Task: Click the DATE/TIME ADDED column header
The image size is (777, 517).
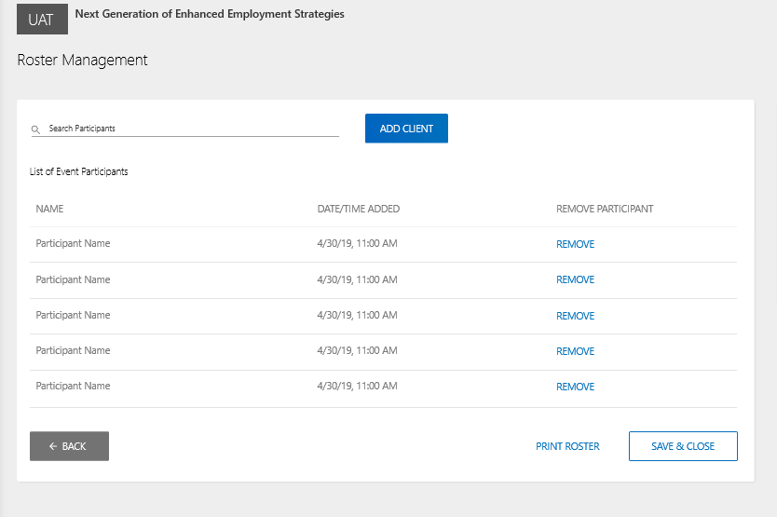Action: (358, 209)
